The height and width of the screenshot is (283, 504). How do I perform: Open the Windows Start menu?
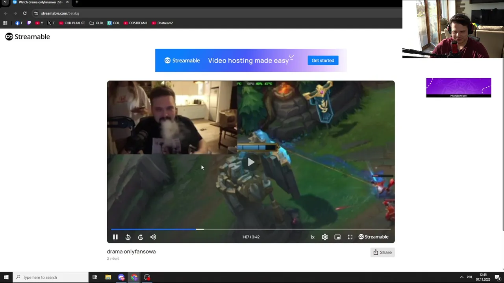tap(6, 277)
